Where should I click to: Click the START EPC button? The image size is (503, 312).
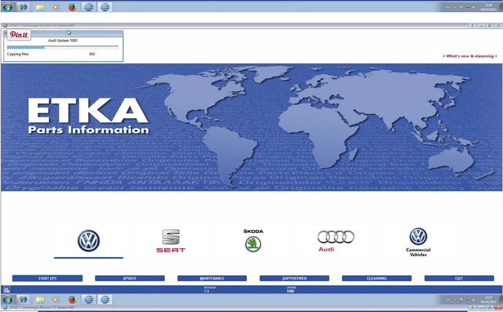(x=47, y=278)
